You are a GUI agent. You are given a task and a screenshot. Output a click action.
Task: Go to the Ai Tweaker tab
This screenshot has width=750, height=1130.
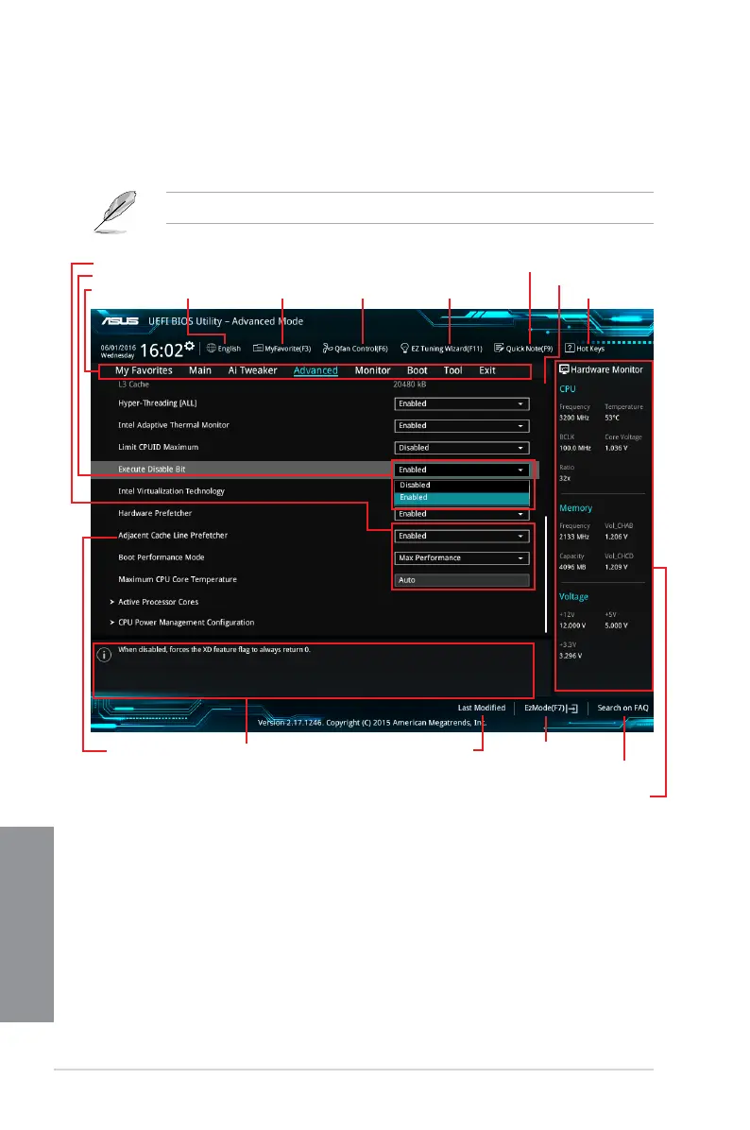coord(253,370)
